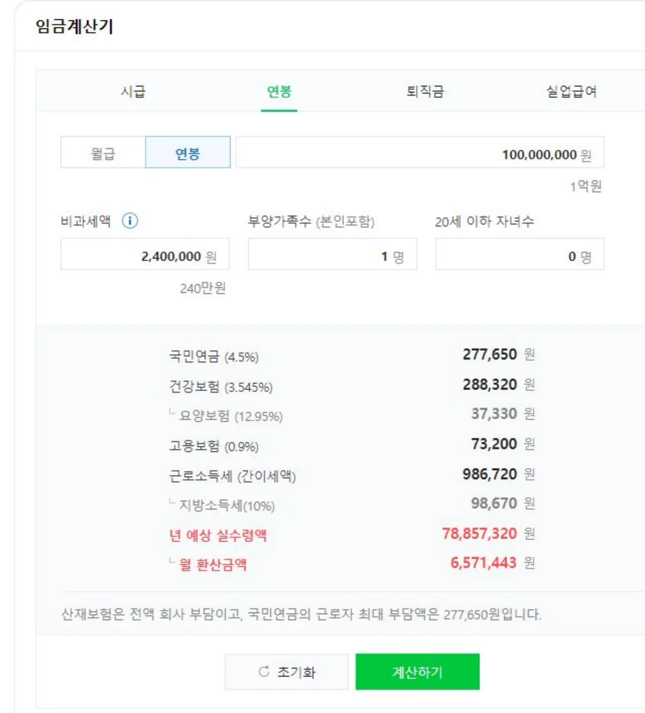Click the circular refresh icon in 초기화 button
This screenshot has width=645, height=713.
point(263,671)
